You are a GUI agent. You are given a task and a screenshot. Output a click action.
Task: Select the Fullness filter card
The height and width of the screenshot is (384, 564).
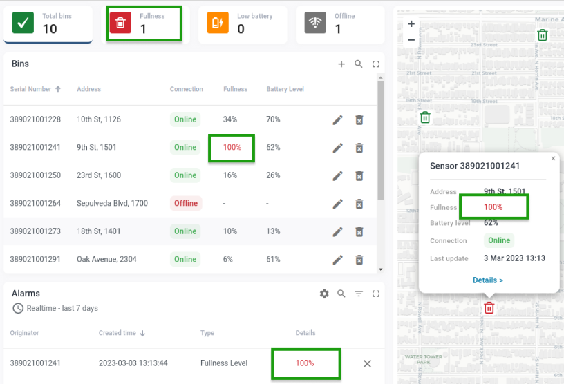click(144, 23)
